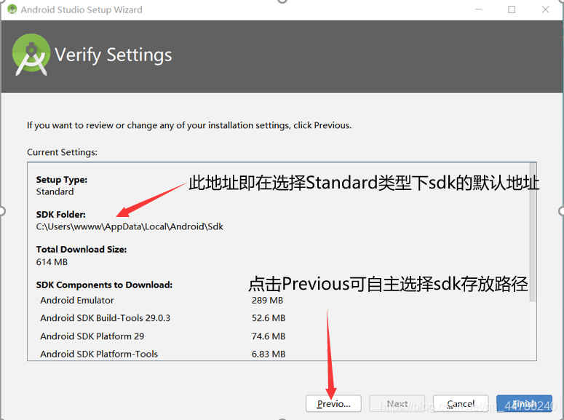Click the 52.6 MB size value
The width and height of the screenshot is (564, 420).
[269, 318]
